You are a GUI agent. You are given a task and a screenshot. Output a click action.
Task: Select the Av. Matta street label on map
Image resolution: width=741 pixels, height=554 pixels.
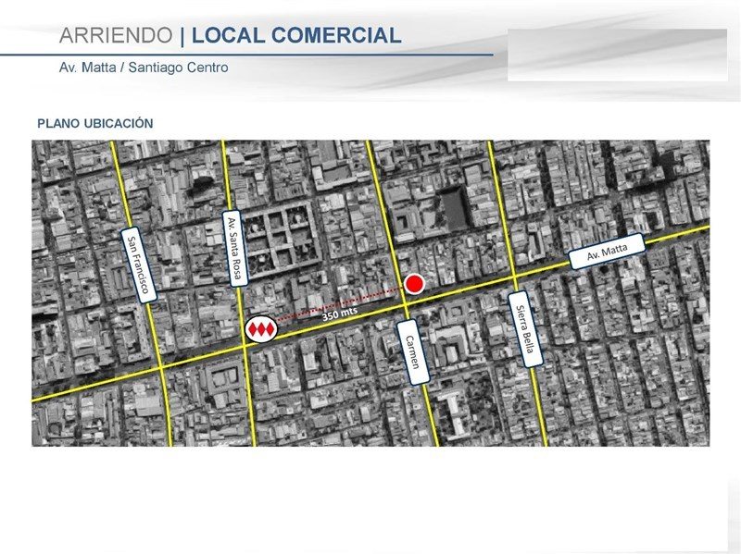click(x=608, y=252)
